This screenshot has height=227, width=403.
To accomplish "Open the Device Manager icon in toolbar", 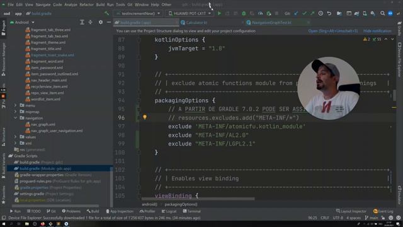I will (x=365, y=13).
